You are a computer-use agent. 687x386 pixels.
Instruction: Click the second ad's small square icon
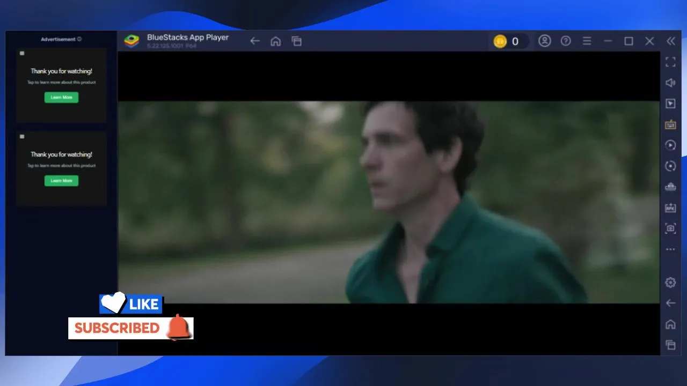click(x=22, y=137)
